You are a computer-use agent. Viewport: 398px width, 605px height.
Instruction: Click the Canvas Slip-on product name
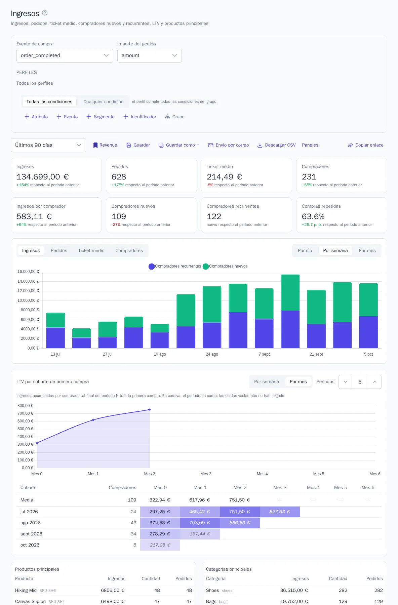(30, 602)
